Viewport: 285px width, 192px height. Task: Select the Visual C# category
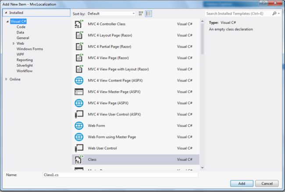tap(18, 21)
